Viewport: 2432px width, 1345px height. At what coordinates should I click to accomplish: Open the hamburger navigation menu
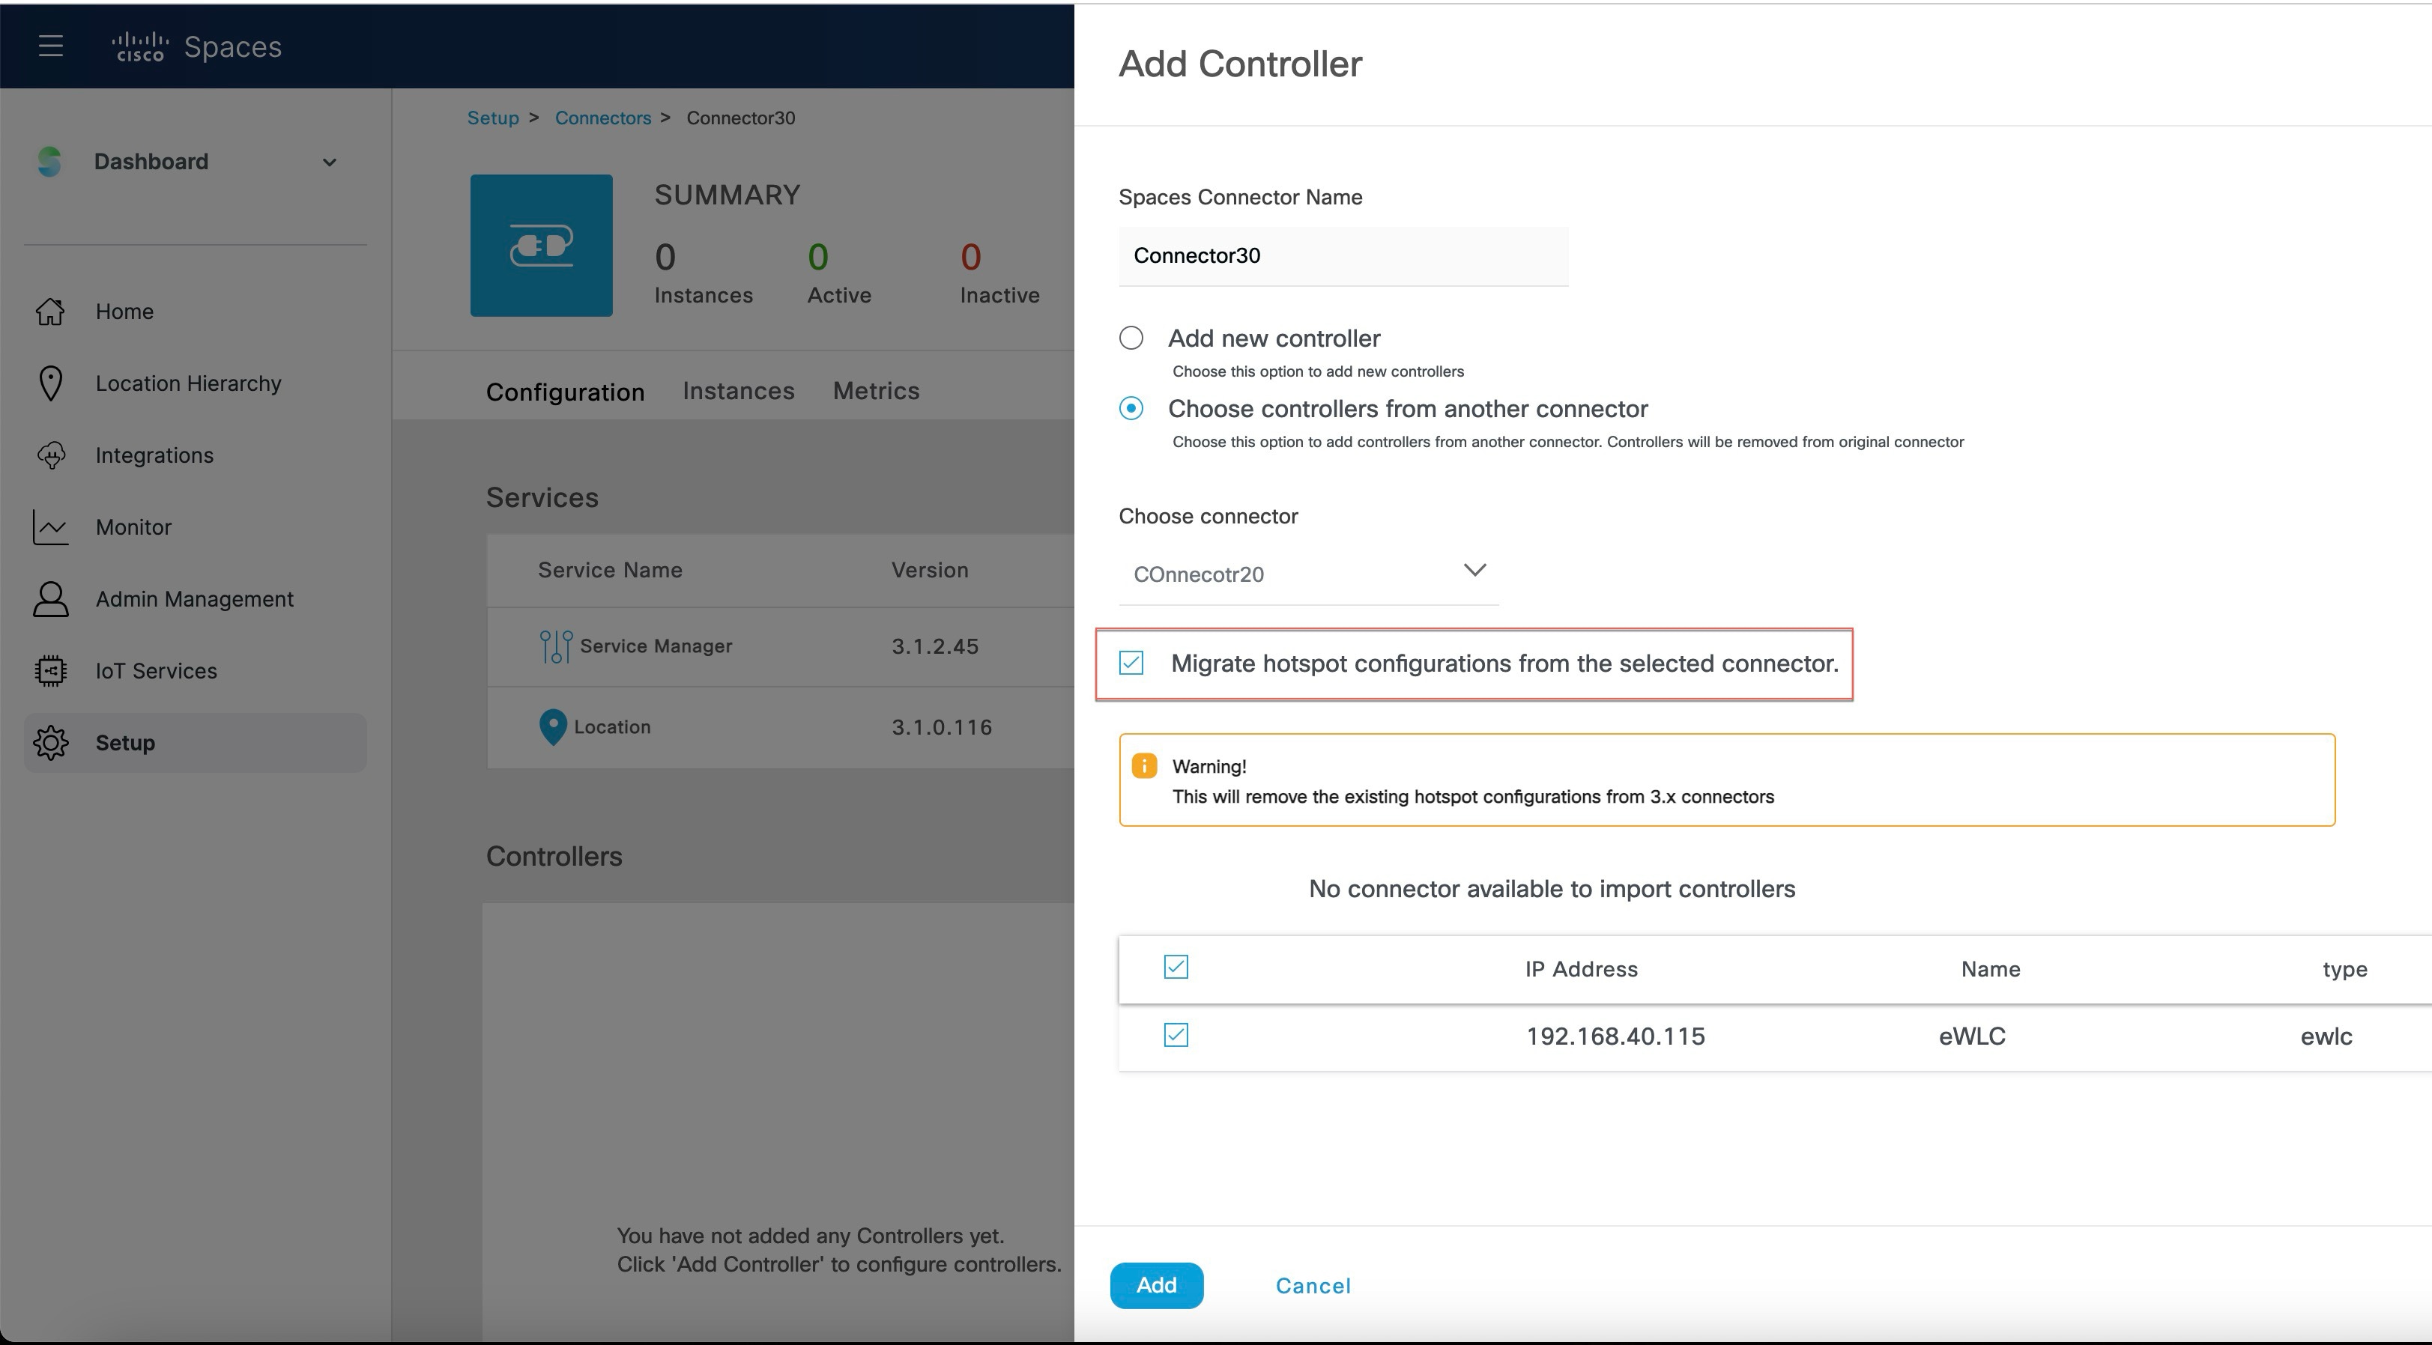point(51,46)
